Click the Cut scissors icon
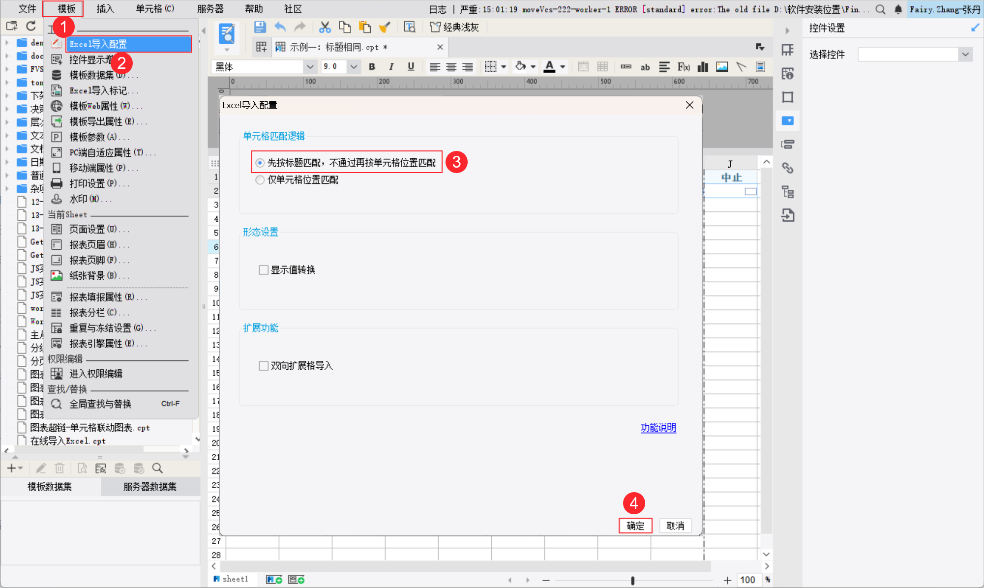 pos(325,27)
